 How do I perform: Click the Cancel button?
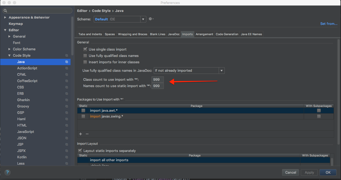(291, 172)
